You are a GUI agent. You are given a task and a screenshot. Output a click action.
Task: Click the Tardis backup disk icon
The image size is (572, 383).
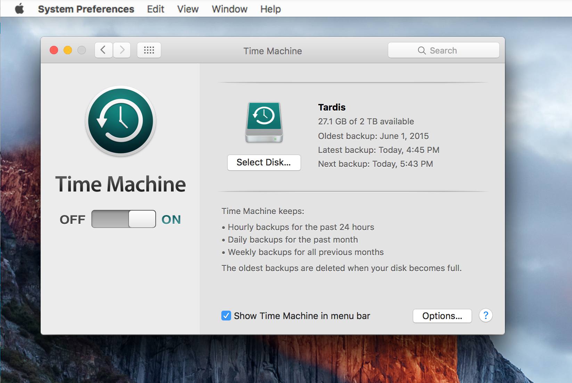[264, 122]
